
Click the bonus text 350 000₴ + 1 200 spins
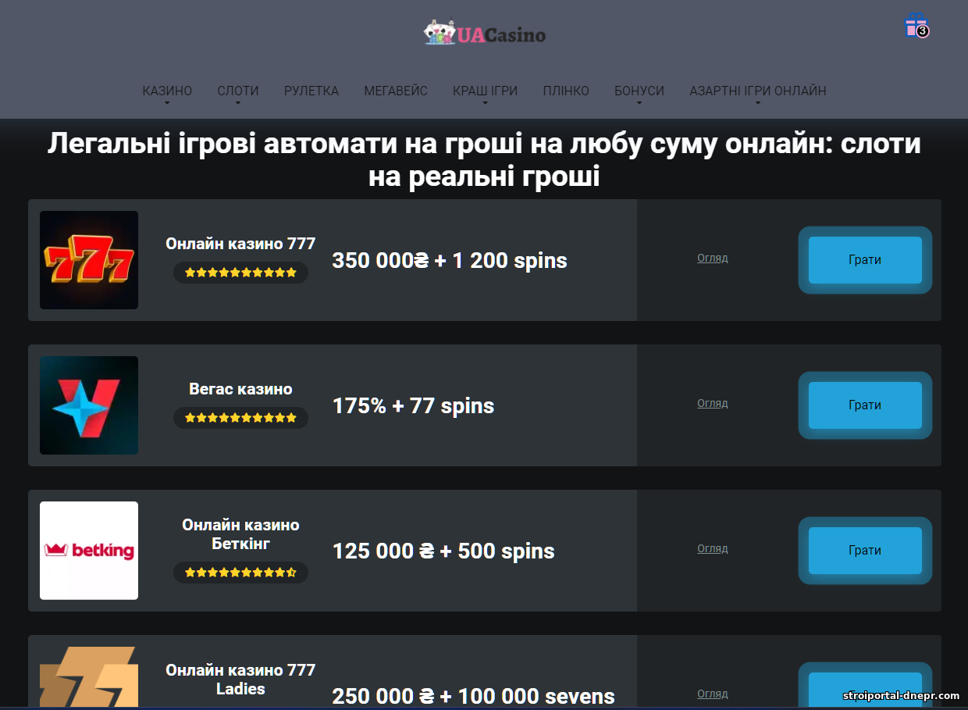[450, 261]
